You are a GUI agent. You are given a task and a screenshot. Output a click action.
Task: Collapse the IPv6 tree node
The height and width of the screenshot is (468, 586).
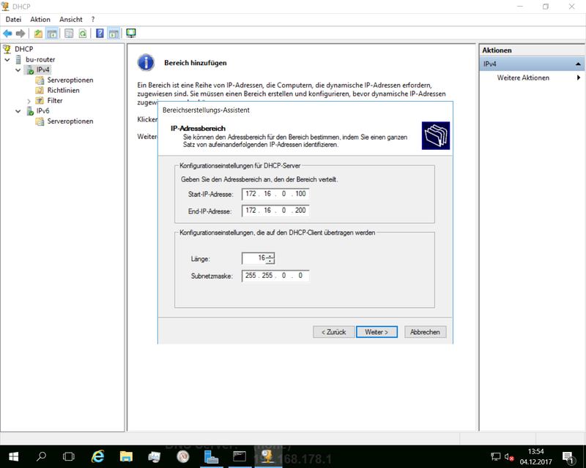pos(18,111)
